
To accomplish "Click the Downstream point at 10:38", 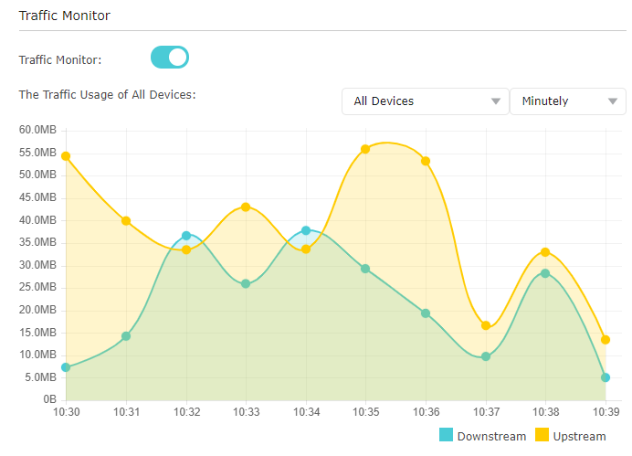I will 545,273.
